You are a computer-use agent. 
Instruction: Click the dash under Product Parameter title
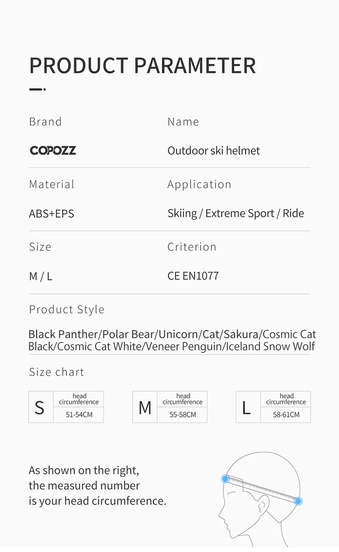pyautogui.click(x=37, y=89)
